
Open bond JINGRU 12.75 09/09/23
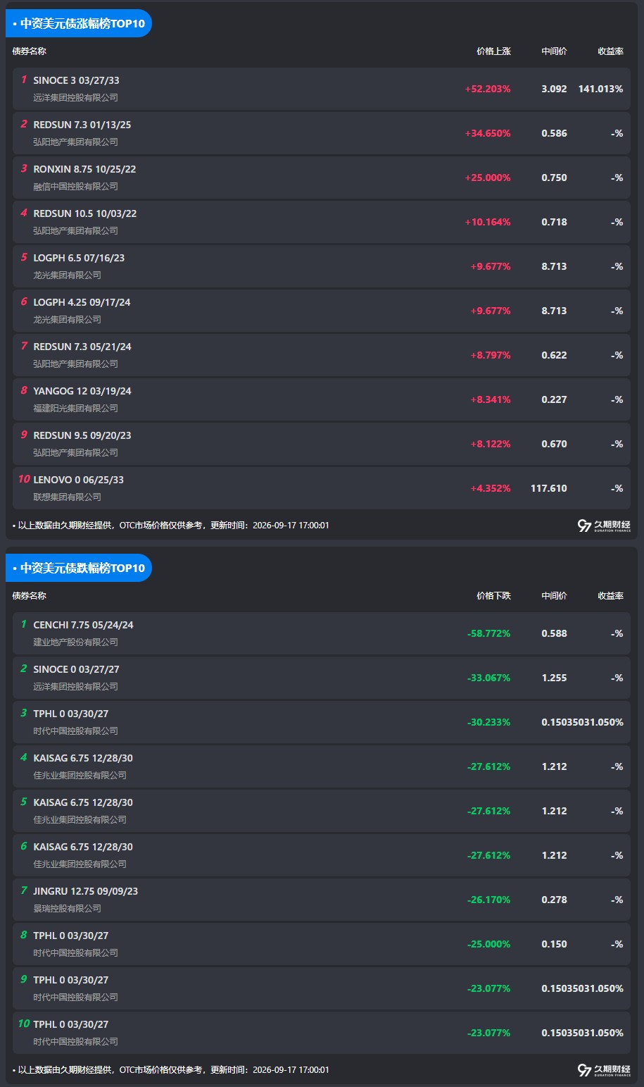(x=85, y=891)
